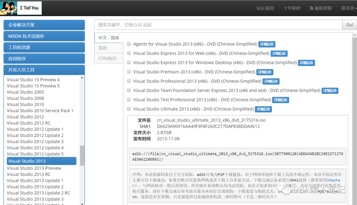Select Visual Studio 2012 Update 5
Screen dimensions: 357x205
[x=35, y=154]
